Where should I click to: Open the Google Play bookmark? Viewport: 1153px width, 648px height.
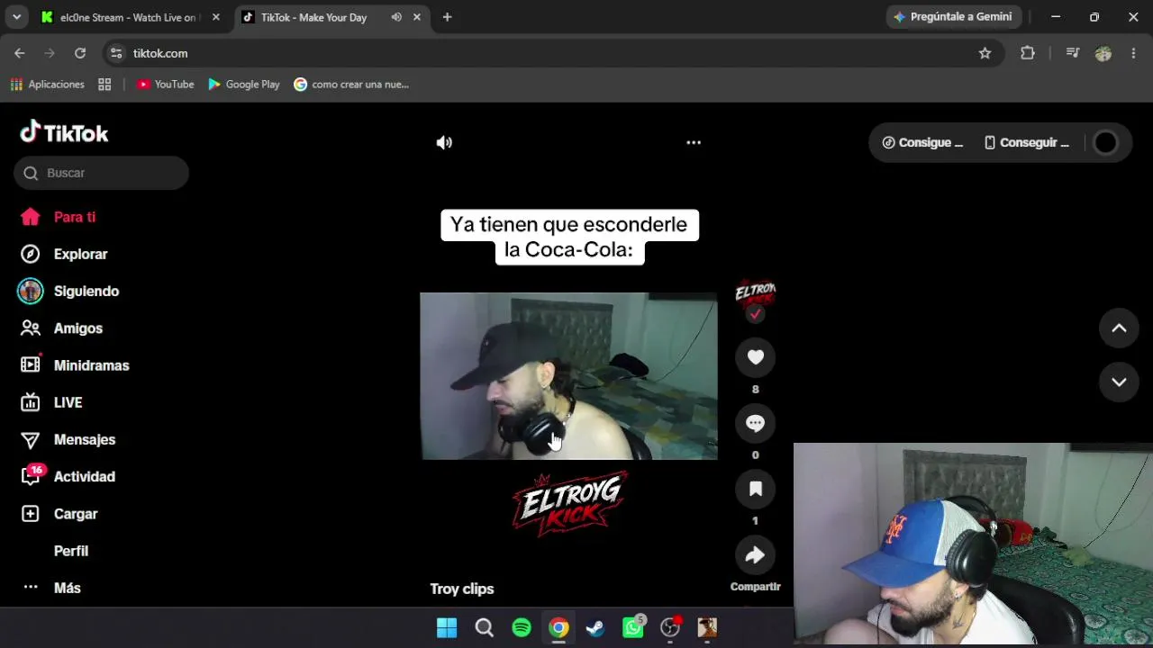pyautogui.click(x=244, y=84)
